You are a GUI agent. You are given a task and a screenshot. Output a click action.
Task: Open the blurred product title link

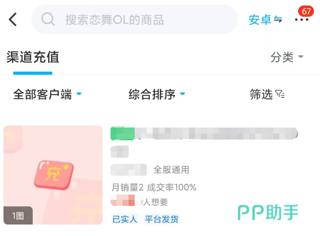[216, 134]
